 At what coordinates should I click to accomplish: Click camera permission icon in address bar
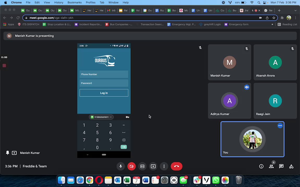(260, 18)
